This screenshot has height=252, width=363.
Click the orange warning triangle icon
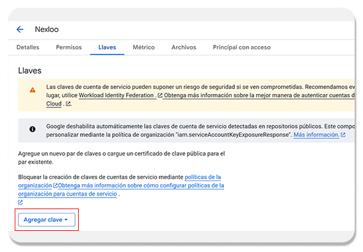[33, 90]
